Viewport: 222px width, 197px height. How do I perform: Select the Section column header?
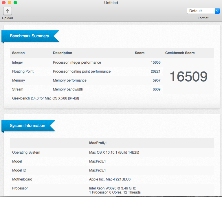[19, 53]
